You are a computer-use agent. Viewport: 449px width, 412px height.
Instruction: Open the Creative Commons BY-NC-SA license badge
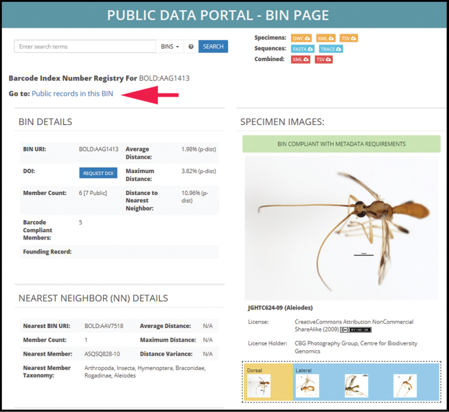(x=355, y=330)
